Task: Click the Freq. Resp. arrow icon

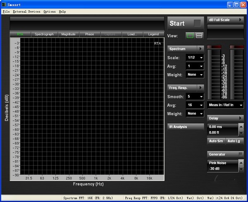Action: point(200,88)
